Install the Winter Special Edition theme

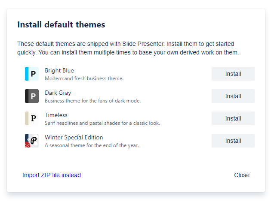[x=233, y=141]
